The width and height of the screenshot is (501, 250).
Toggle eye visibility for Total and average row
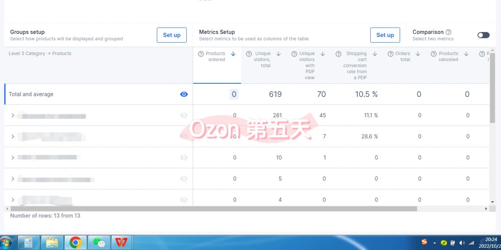[184, 94]
